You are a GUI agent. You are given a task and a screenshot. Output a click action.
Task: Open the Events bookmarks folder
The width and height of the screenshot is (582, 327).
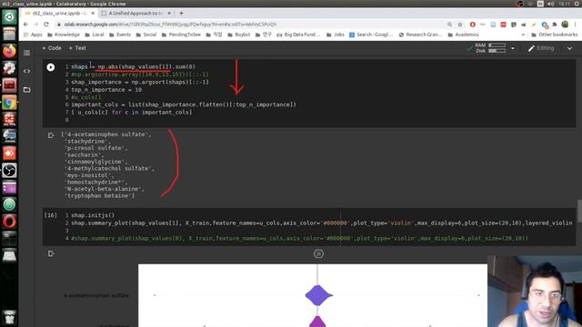[120, 35]
